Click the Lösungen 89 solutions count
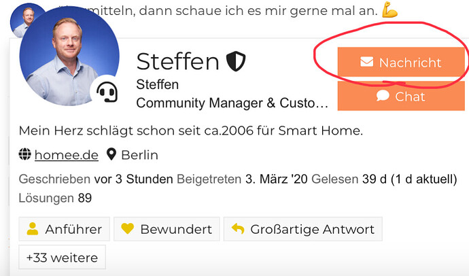This screenshot has height=276, width=469. pos(55,199)
